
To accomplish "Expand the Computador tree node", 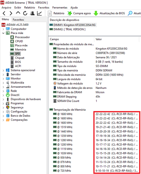I will (x=3, y=29).
